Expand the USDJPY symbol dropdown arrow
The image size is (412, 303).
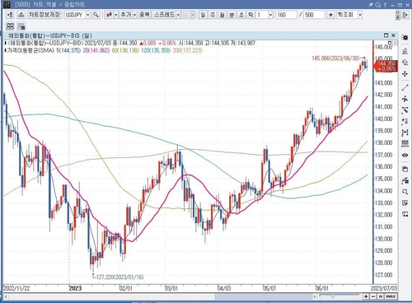point(88,15)
